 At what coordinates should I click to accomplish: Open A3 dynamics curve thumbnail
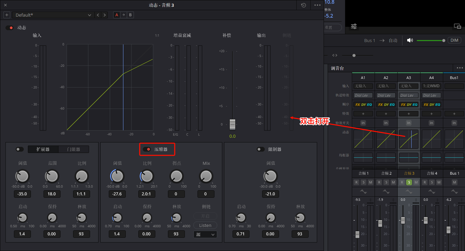point(409,139)
